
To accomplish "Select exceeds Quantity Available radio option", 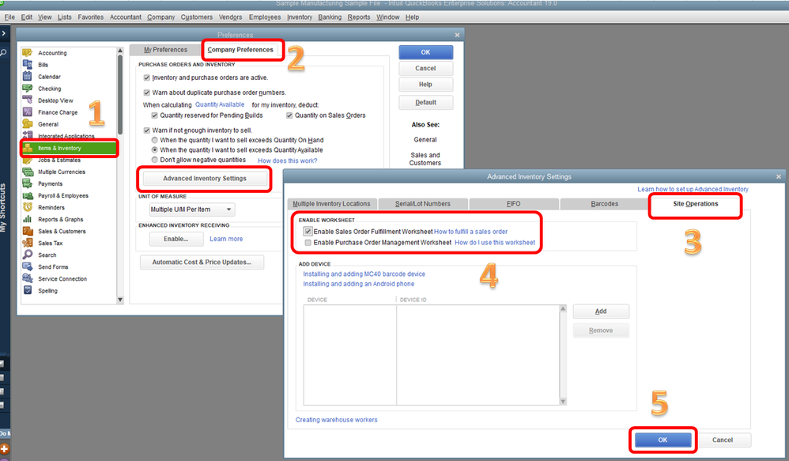I will click(155, 150).
